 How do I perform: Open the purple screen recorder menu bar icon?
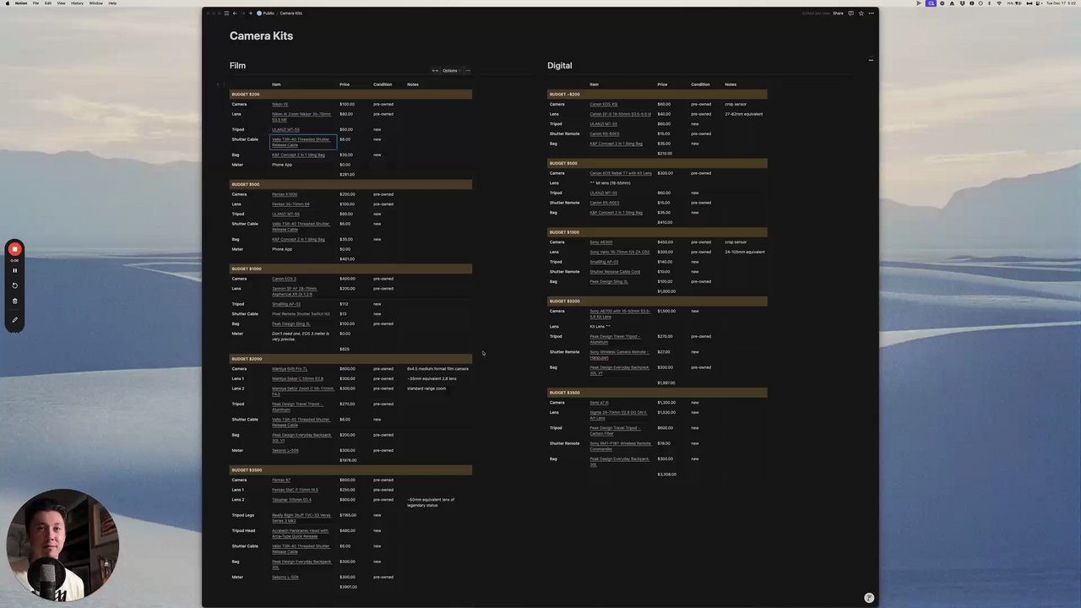pyautogui.click(x=931, y=3)
